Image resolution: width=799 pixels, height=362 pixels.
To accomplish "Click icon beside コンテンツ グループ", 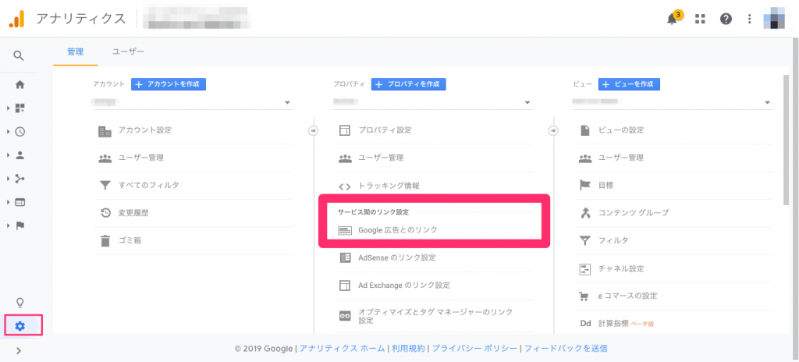I will tap(584, 213).
